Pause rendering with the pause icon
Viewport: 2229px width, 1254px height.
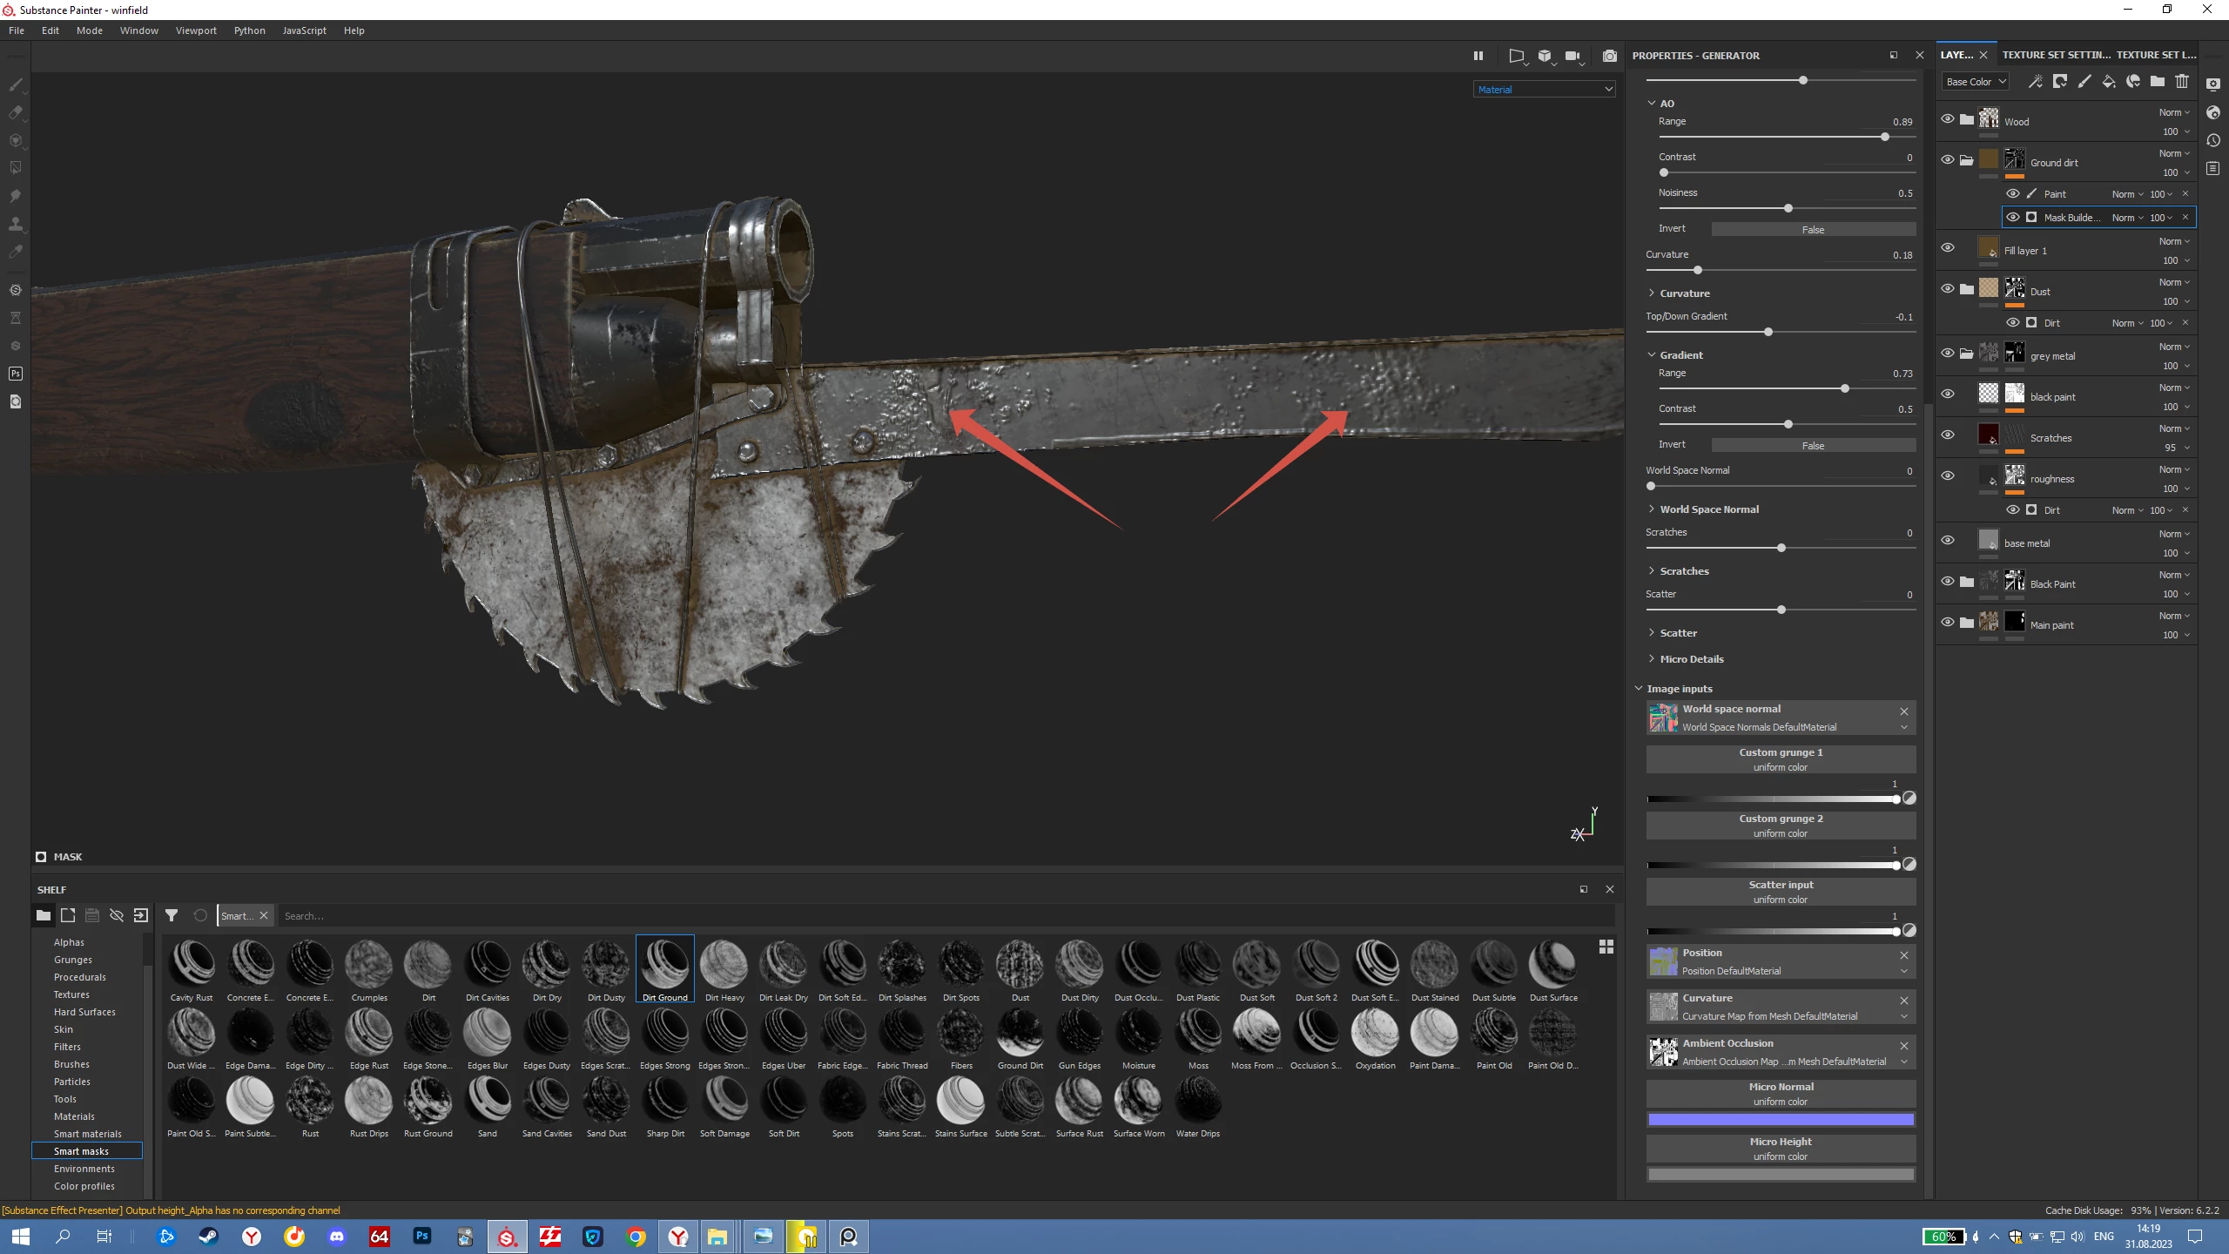(x=1478, y=56)
